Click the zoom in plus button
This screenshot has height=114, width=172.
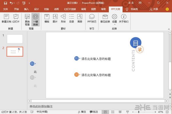[x=155, y=112]
